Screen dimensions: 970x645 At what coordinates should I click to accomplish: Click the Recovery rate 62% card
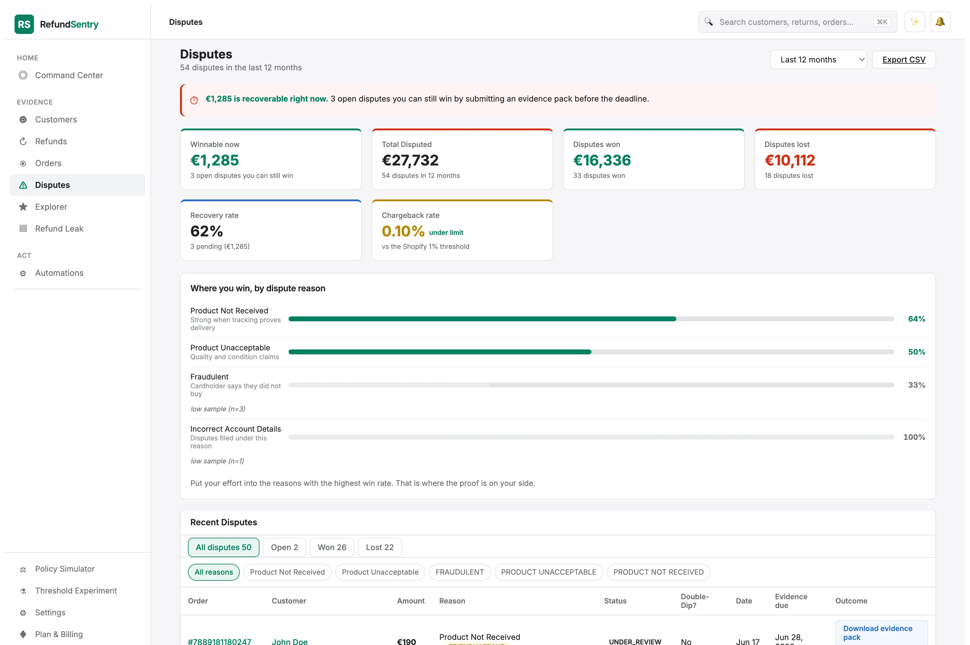click(x=271, y=230)
